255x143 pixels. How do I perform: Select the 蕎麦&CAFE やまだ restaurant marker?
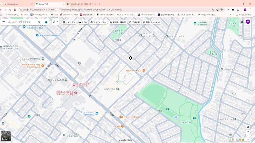point(144,70)
